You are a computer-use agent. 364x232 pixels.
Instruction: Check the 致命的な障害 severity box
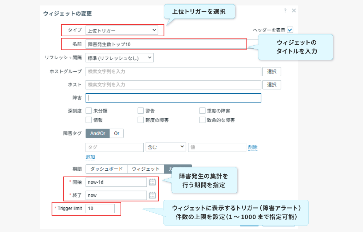tap(202, 120)
